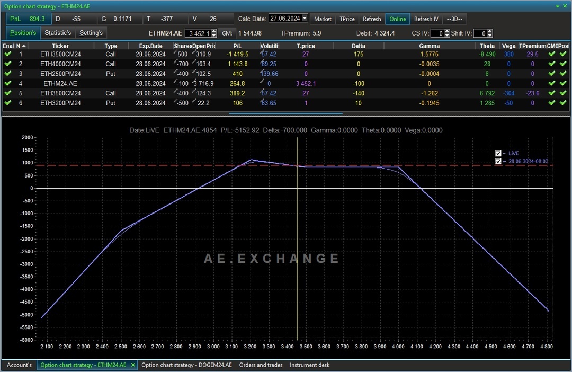Viewport: 572px width, 372px height.
Task: Decrease ETHM24.AE price with down arrow
Action: 214,36
